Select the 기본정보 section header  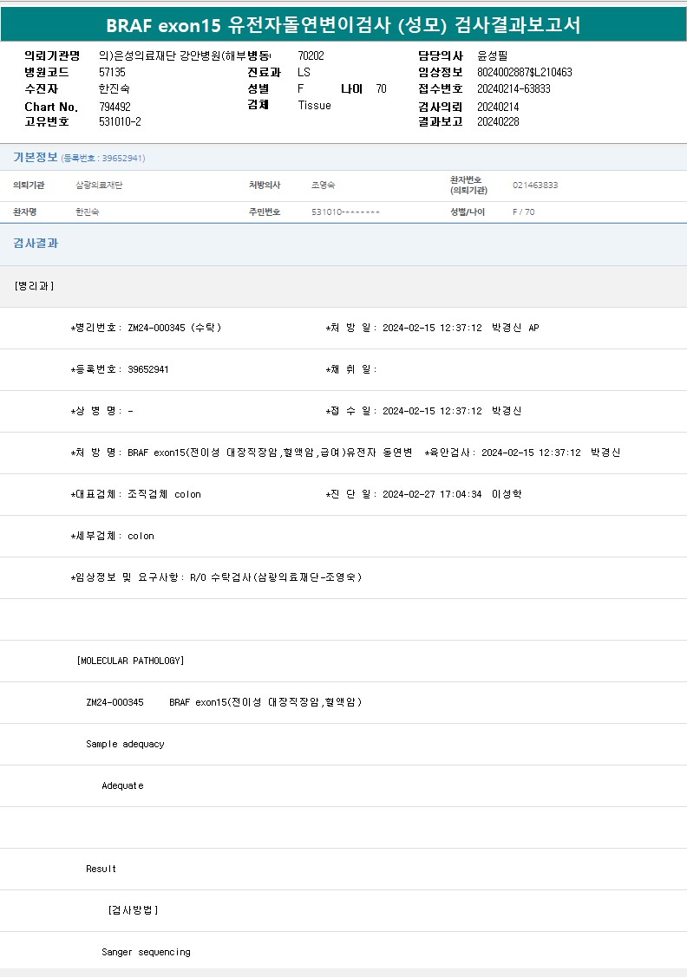click(36, 158)
